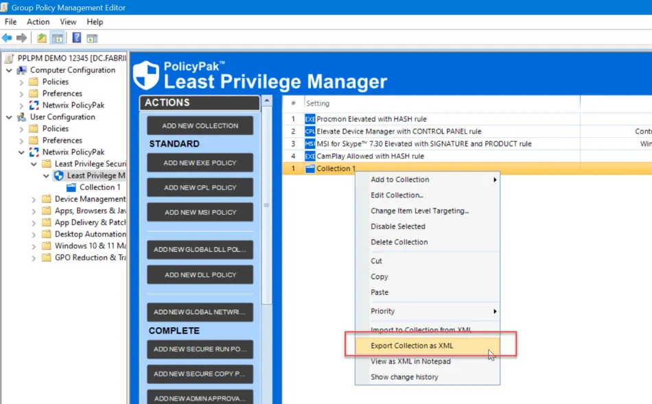Click the CPL icon for Device Manager rule

pos(310,132)
